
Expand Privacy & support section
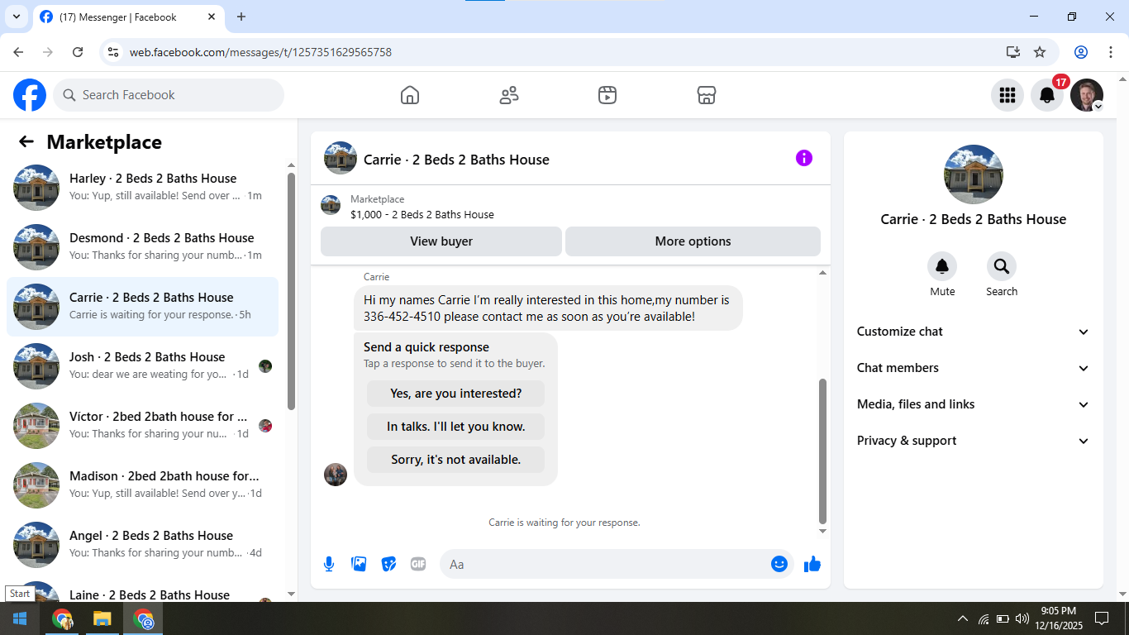click(x=974, y=441)
